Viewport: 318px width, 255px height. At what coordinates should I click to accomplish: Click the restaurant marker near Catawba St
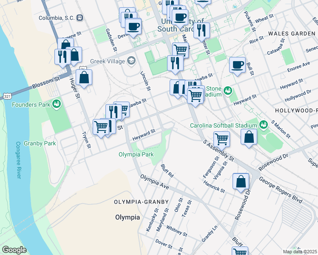click(x=114, y=113)
